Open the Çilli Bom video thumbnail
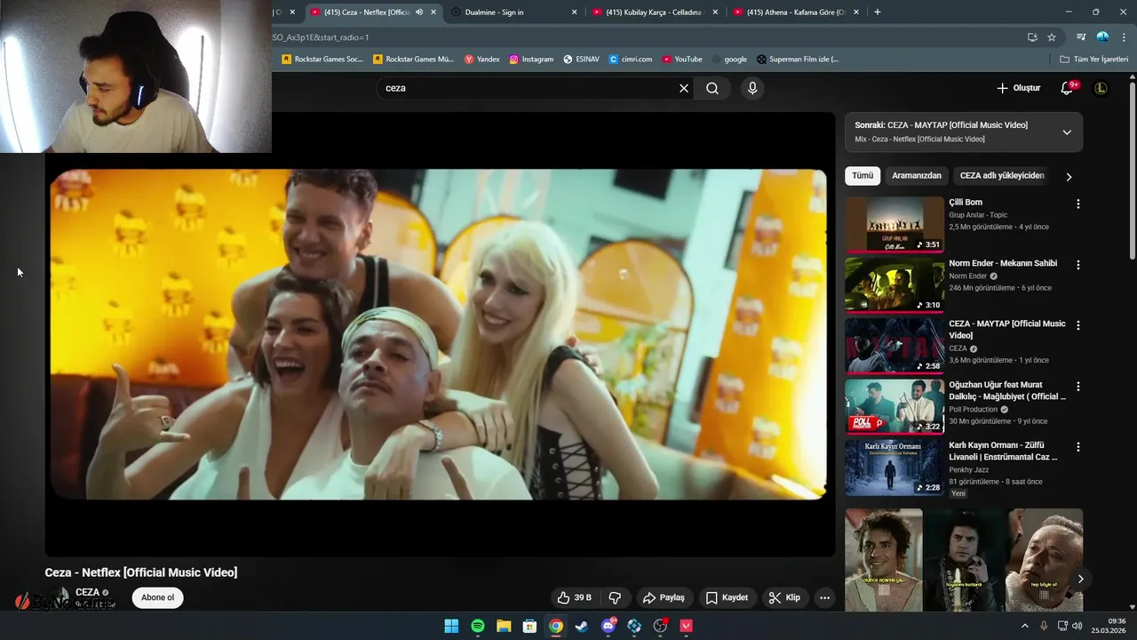This screenshot has height=640, width=1137. pos(894,224)
